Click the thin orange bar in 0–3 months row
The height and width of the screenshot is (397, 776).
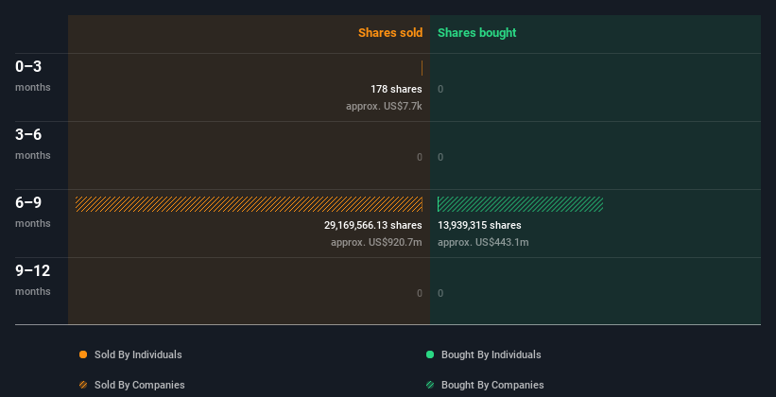coord(422,68)
